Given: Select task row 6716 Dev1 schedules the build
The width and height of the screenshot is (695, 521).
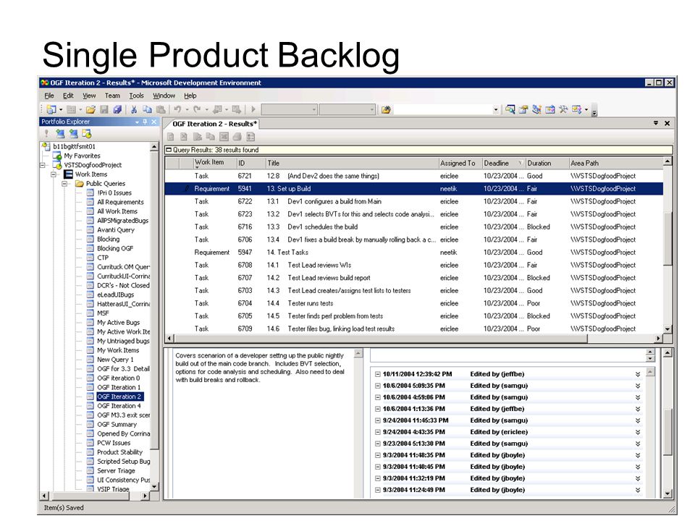Looking at the screenshot, I should pyautogui.click(x=414, y=226).
